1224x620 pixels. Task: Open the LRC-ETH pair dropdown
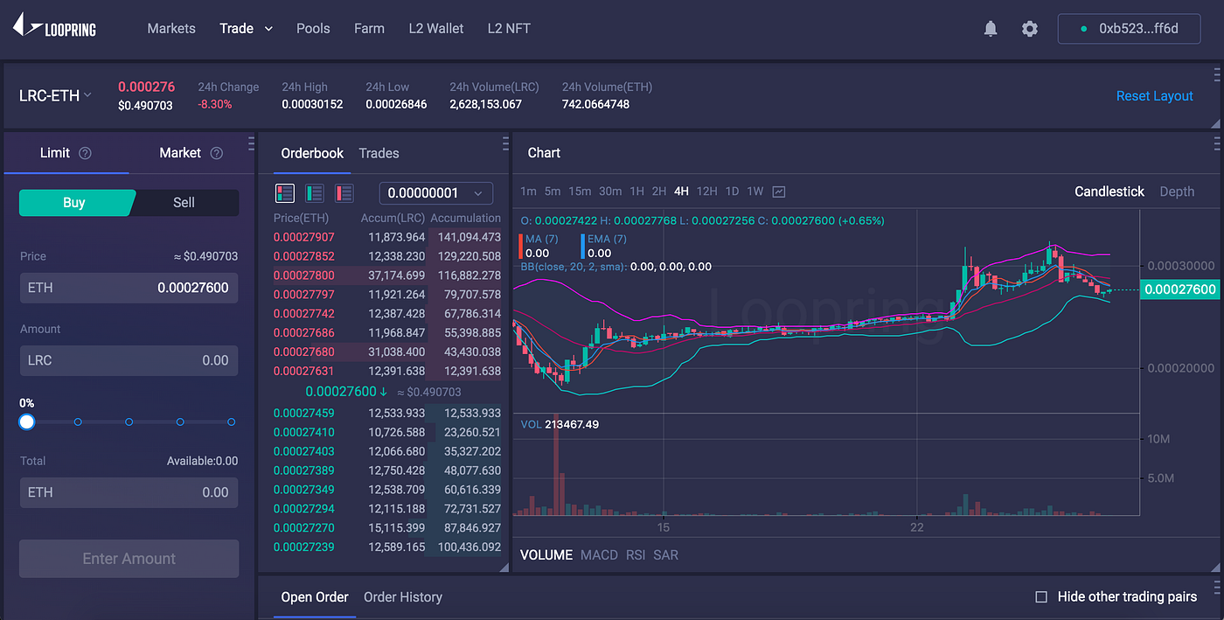point(55,96)
